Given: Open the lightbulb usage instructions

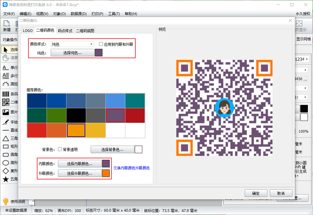Looking at the screenshot, I should point(6,201).
